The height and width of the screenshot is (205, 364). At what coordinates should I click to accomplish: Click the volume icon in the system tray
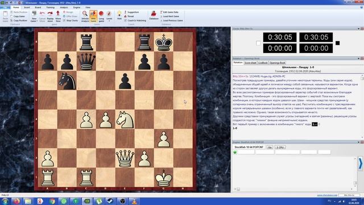[x=344, y=201]
